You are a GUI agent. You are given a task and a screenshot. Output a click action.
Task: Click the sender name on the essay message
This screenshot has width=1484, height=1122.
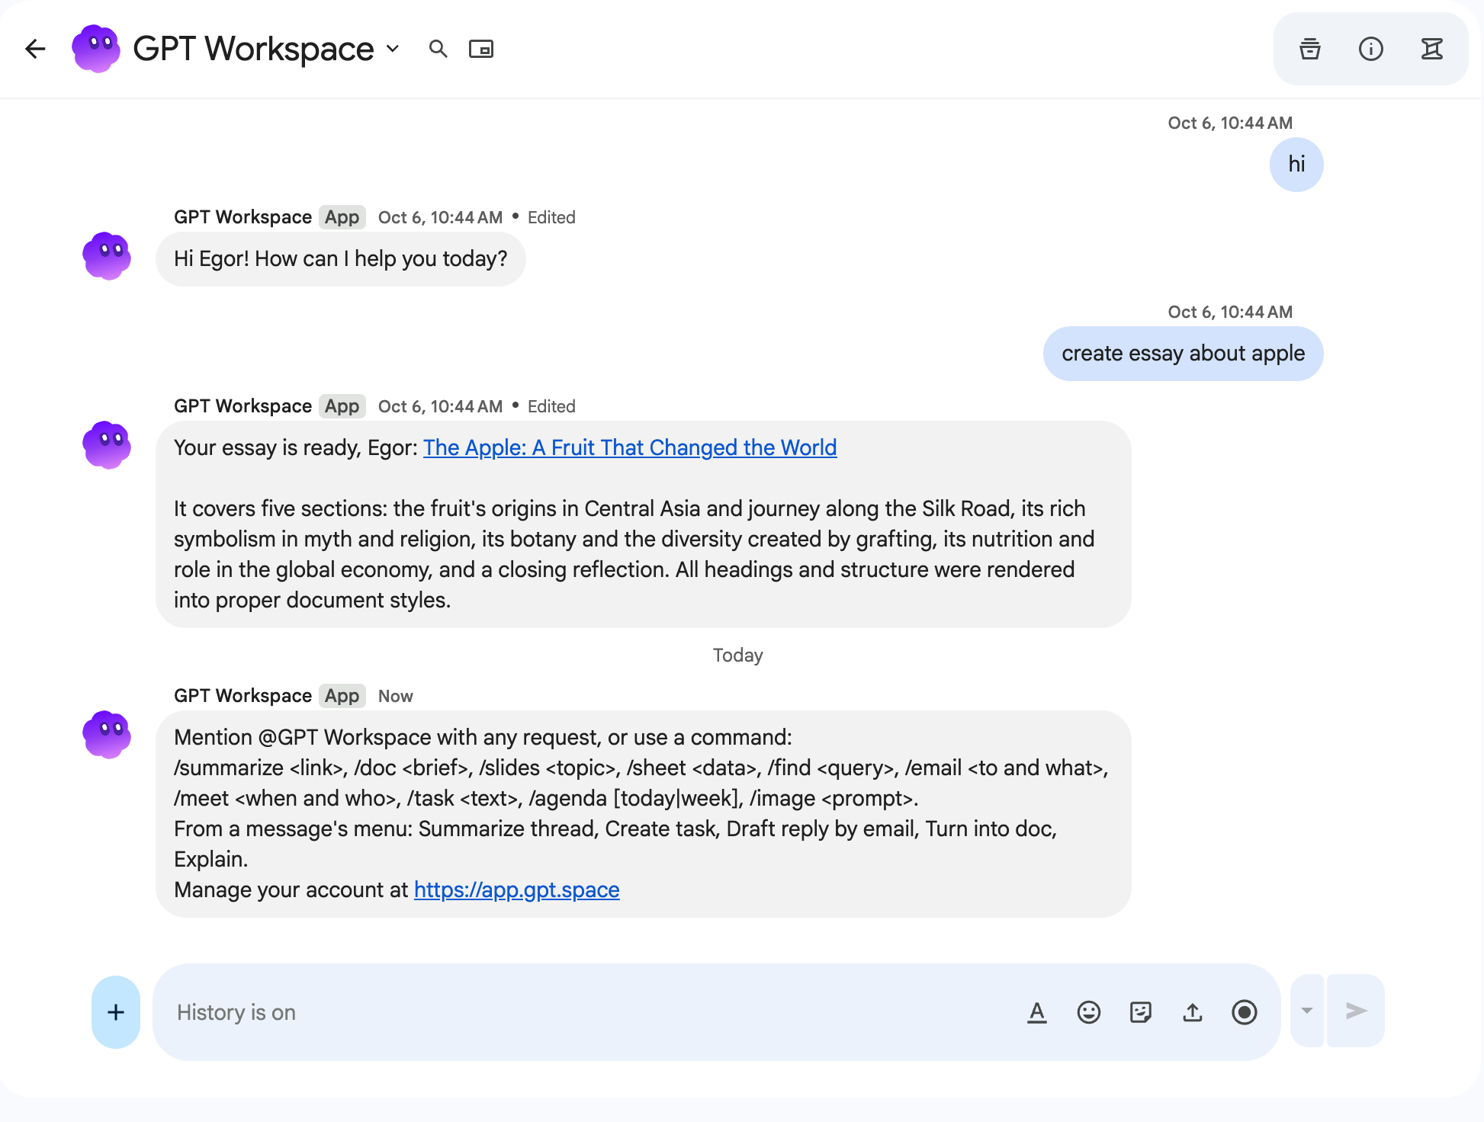243,406
